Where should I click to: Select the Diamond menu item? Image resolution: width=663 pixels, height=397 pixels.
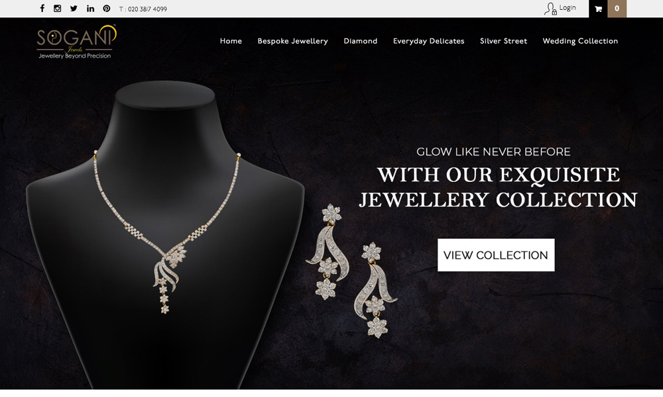[360, 41]
